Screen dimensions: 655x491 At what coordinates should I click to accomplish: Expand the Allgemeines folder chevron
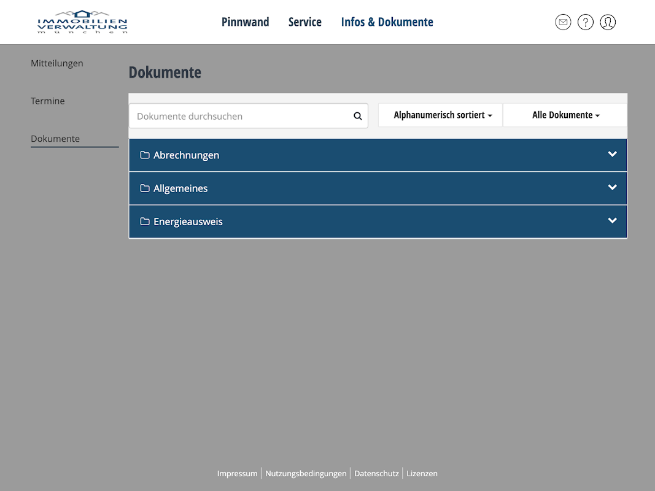point(612,187)
